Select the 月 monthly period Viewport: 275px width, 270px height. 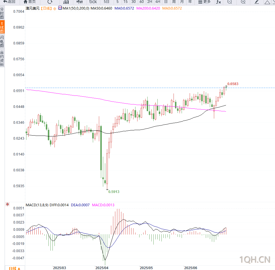click(182, 2)
